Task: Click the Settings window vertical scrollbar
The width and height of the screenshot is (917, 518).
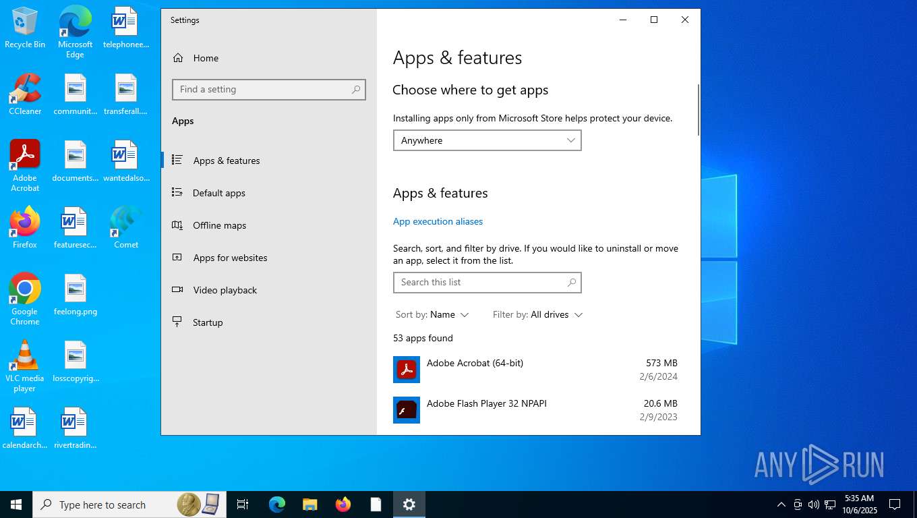Action: click(x=698, y=110)
